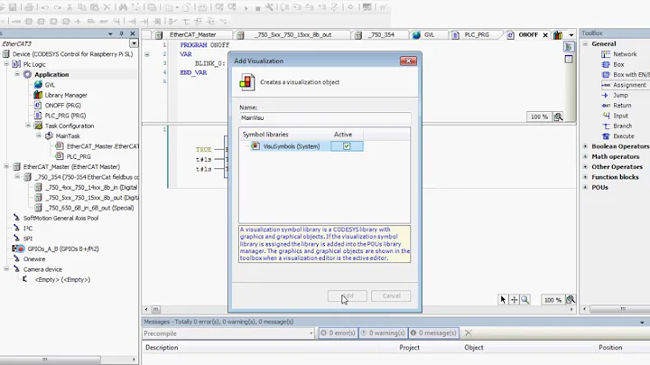This screenshot has height=365, width=650.
Task: Click the Add button in the dialog
Action: 348,295
